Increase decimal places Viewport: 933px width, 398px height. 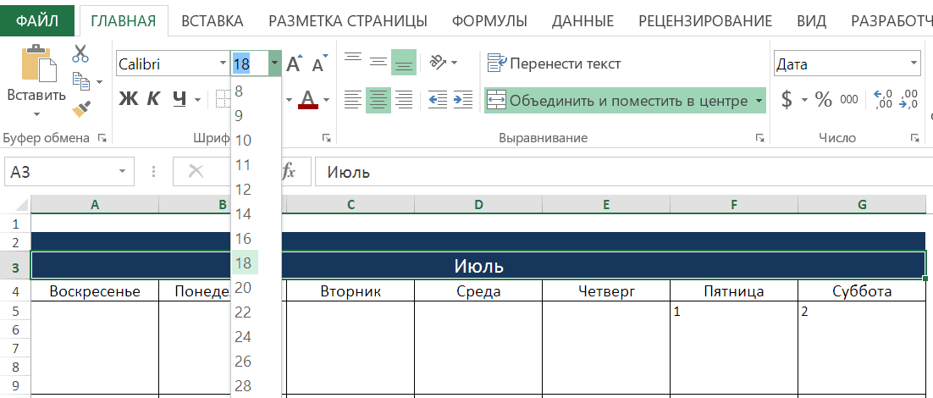point(883,99)
